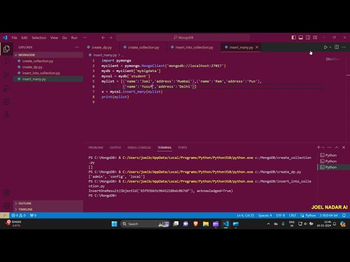
Task: Open the Edit menu
Action: [x=24, y=38]
